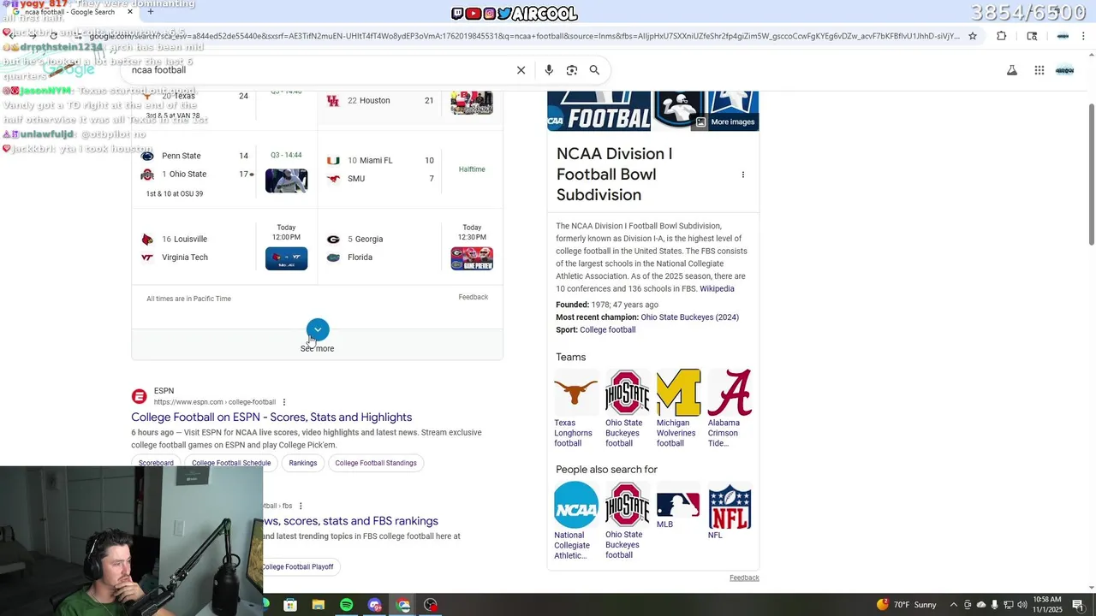Play the Penn State Ohio State video thumbnail
This screenshot has width=1096, height=616.
pyautogui.click(x=286, y=181)
